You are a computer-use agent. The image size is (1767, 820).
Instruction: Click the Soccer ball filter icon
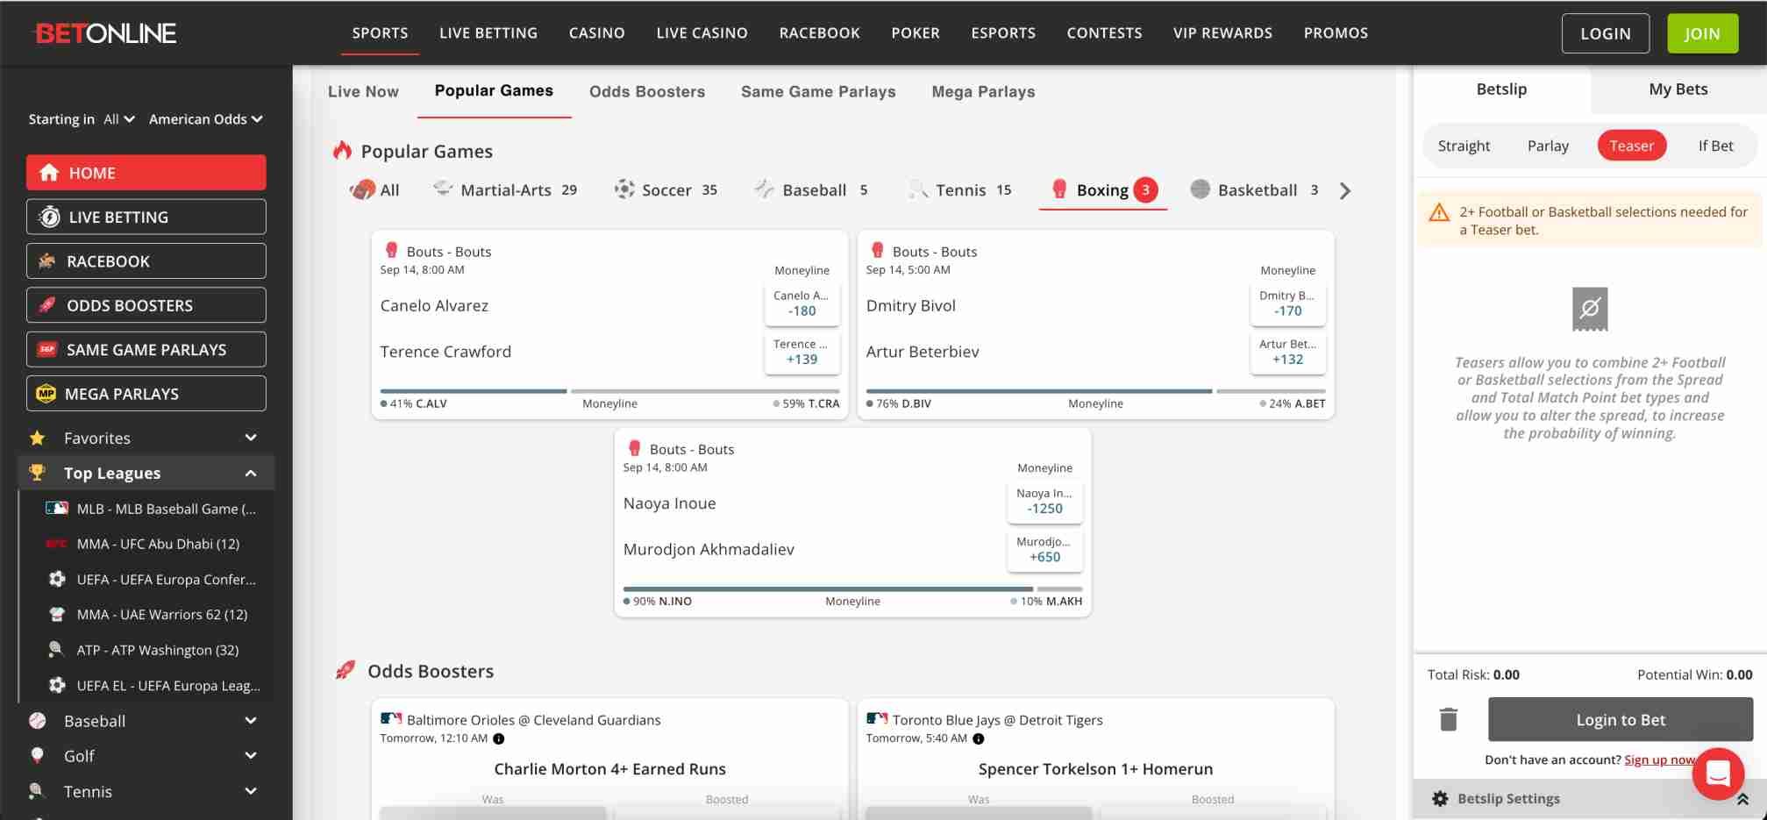point(624,189)
